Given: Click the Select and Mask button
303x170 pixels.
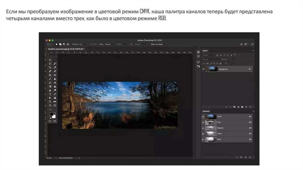Looking at the screenshot, I should 157,44.
